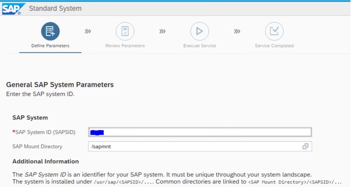Click the SAP System ID (SAPSID) label
Viewport: 352px width, 187px height.
[44, 132]
